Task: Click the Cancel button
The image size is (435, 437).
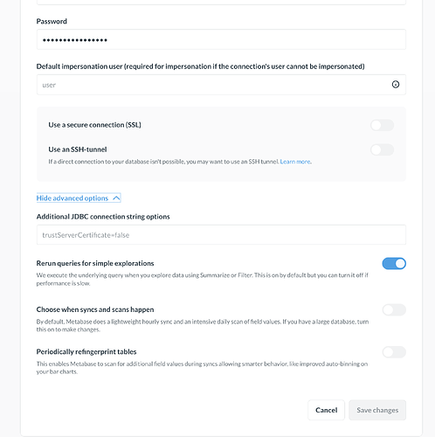Action: pos(326,410)
